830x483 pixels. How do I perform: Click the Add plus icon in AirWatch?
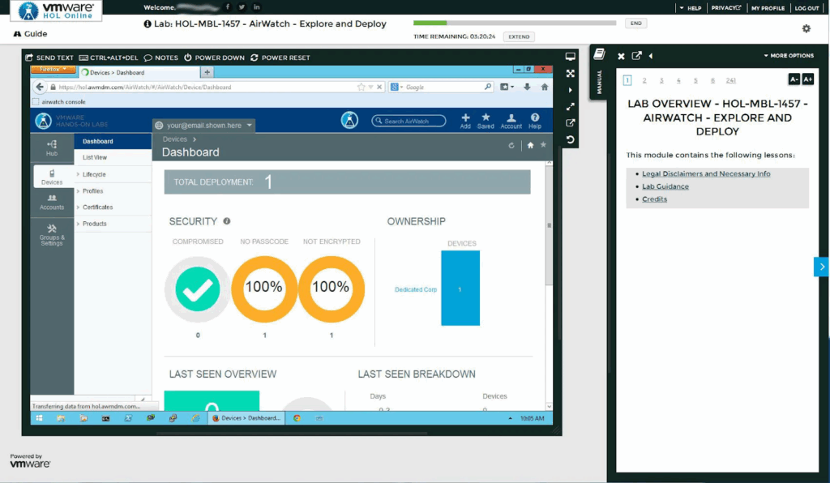pyautogui.click(x=465, y=120)
